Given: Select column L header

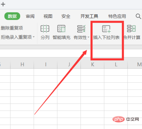Looking at the screenshot, I should [x=116, y=64].
